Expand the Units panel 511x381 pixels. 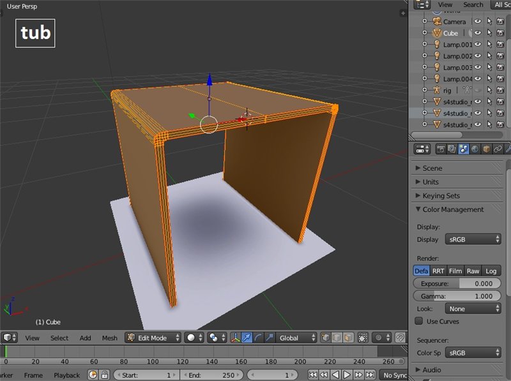tap(430, 182)
